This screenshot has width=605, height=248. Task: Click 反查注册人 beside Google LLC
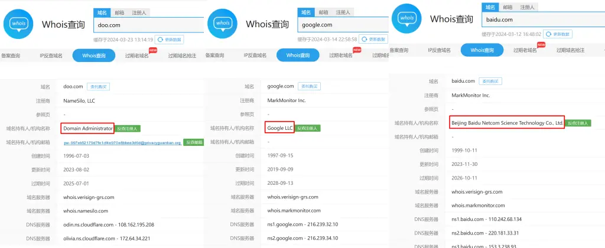(308, 128)
